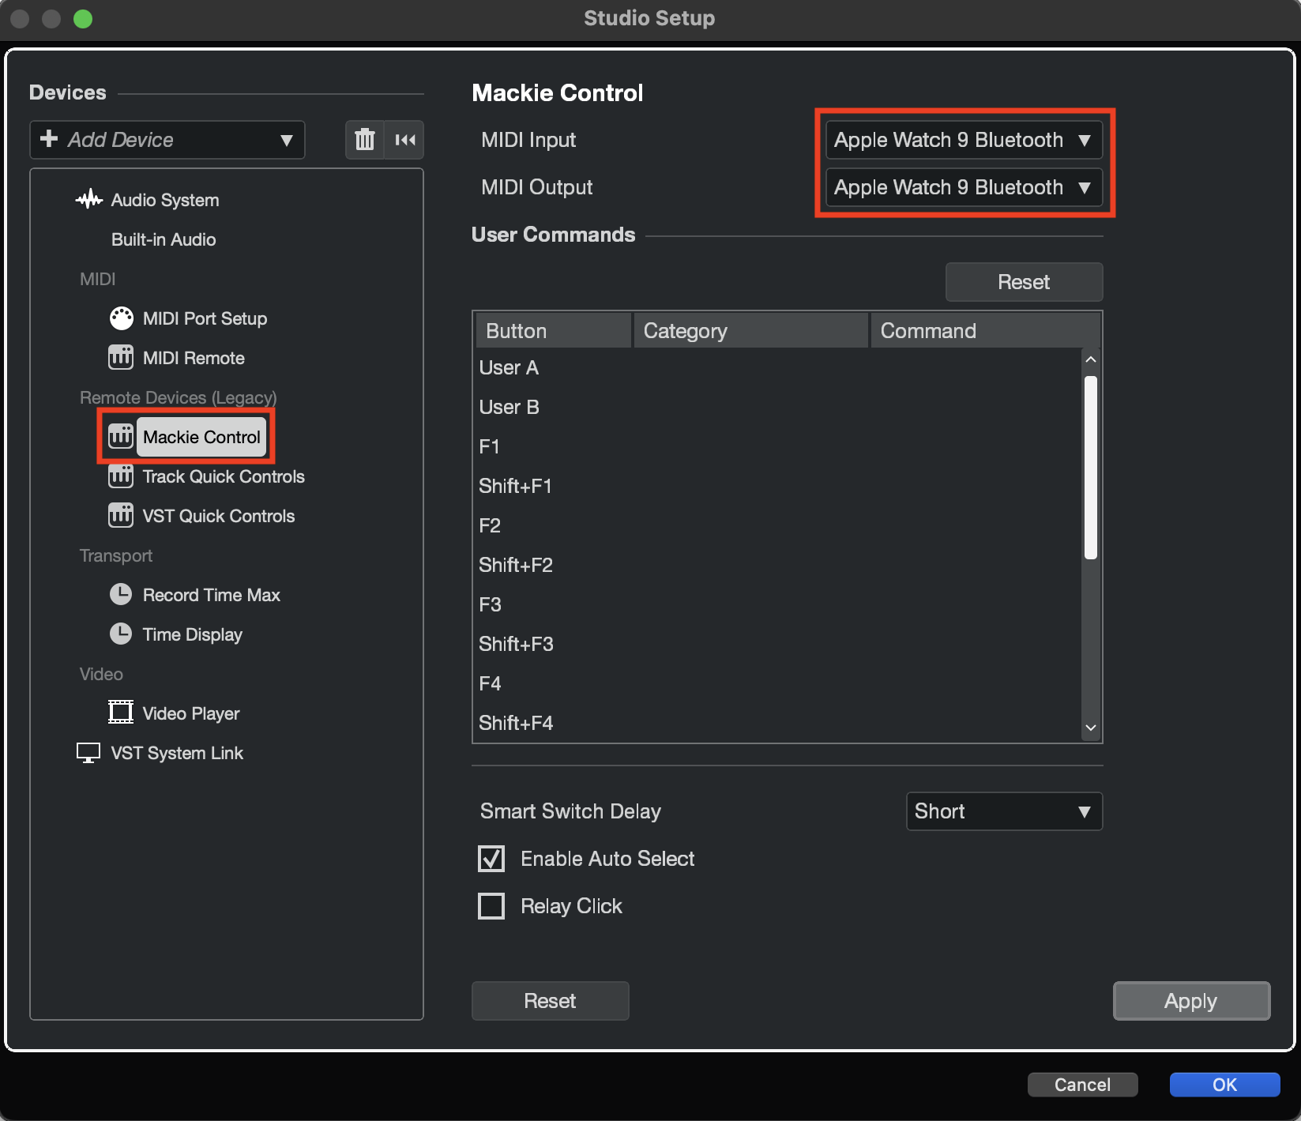
Task: Select Record Time Max entry
Action: [212, 595]
